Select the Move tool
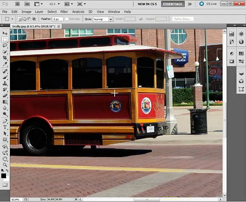This screenshot has height=202, width=246. pos(5,33)
